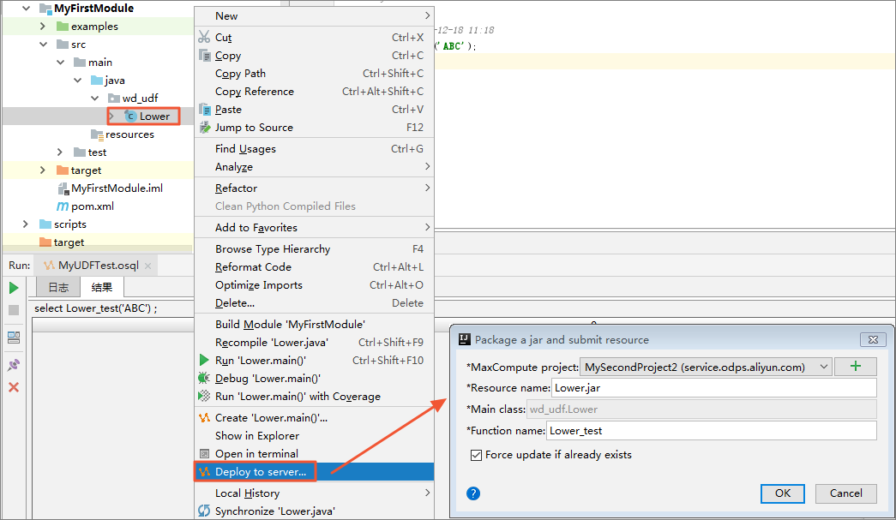Image resolution: width=896 pixels, height=520 pixels.
Task: Click the red X close icon in Run panel
Action: tap(14, 387)
